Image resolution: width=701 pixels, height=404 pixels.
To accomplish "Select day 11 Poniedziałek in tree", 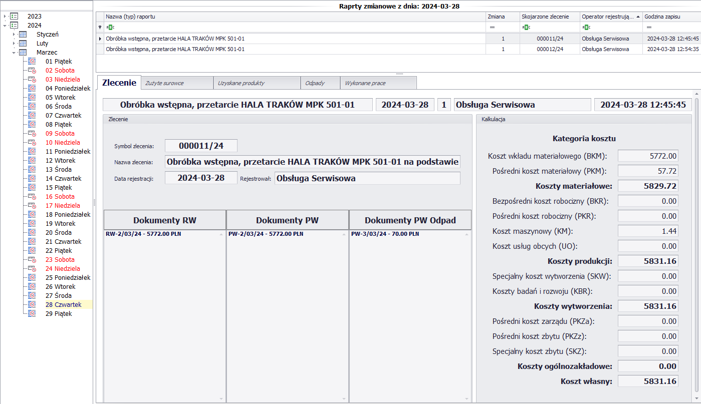I will (68, 152).
